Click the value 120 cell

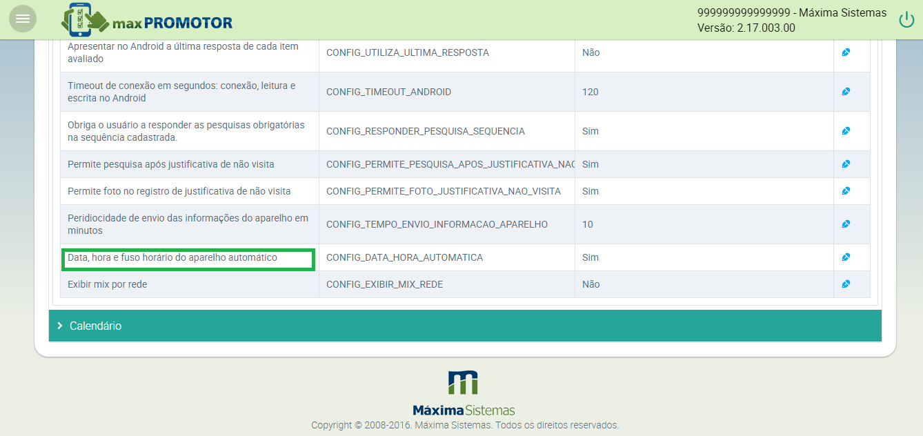(704, 92)
